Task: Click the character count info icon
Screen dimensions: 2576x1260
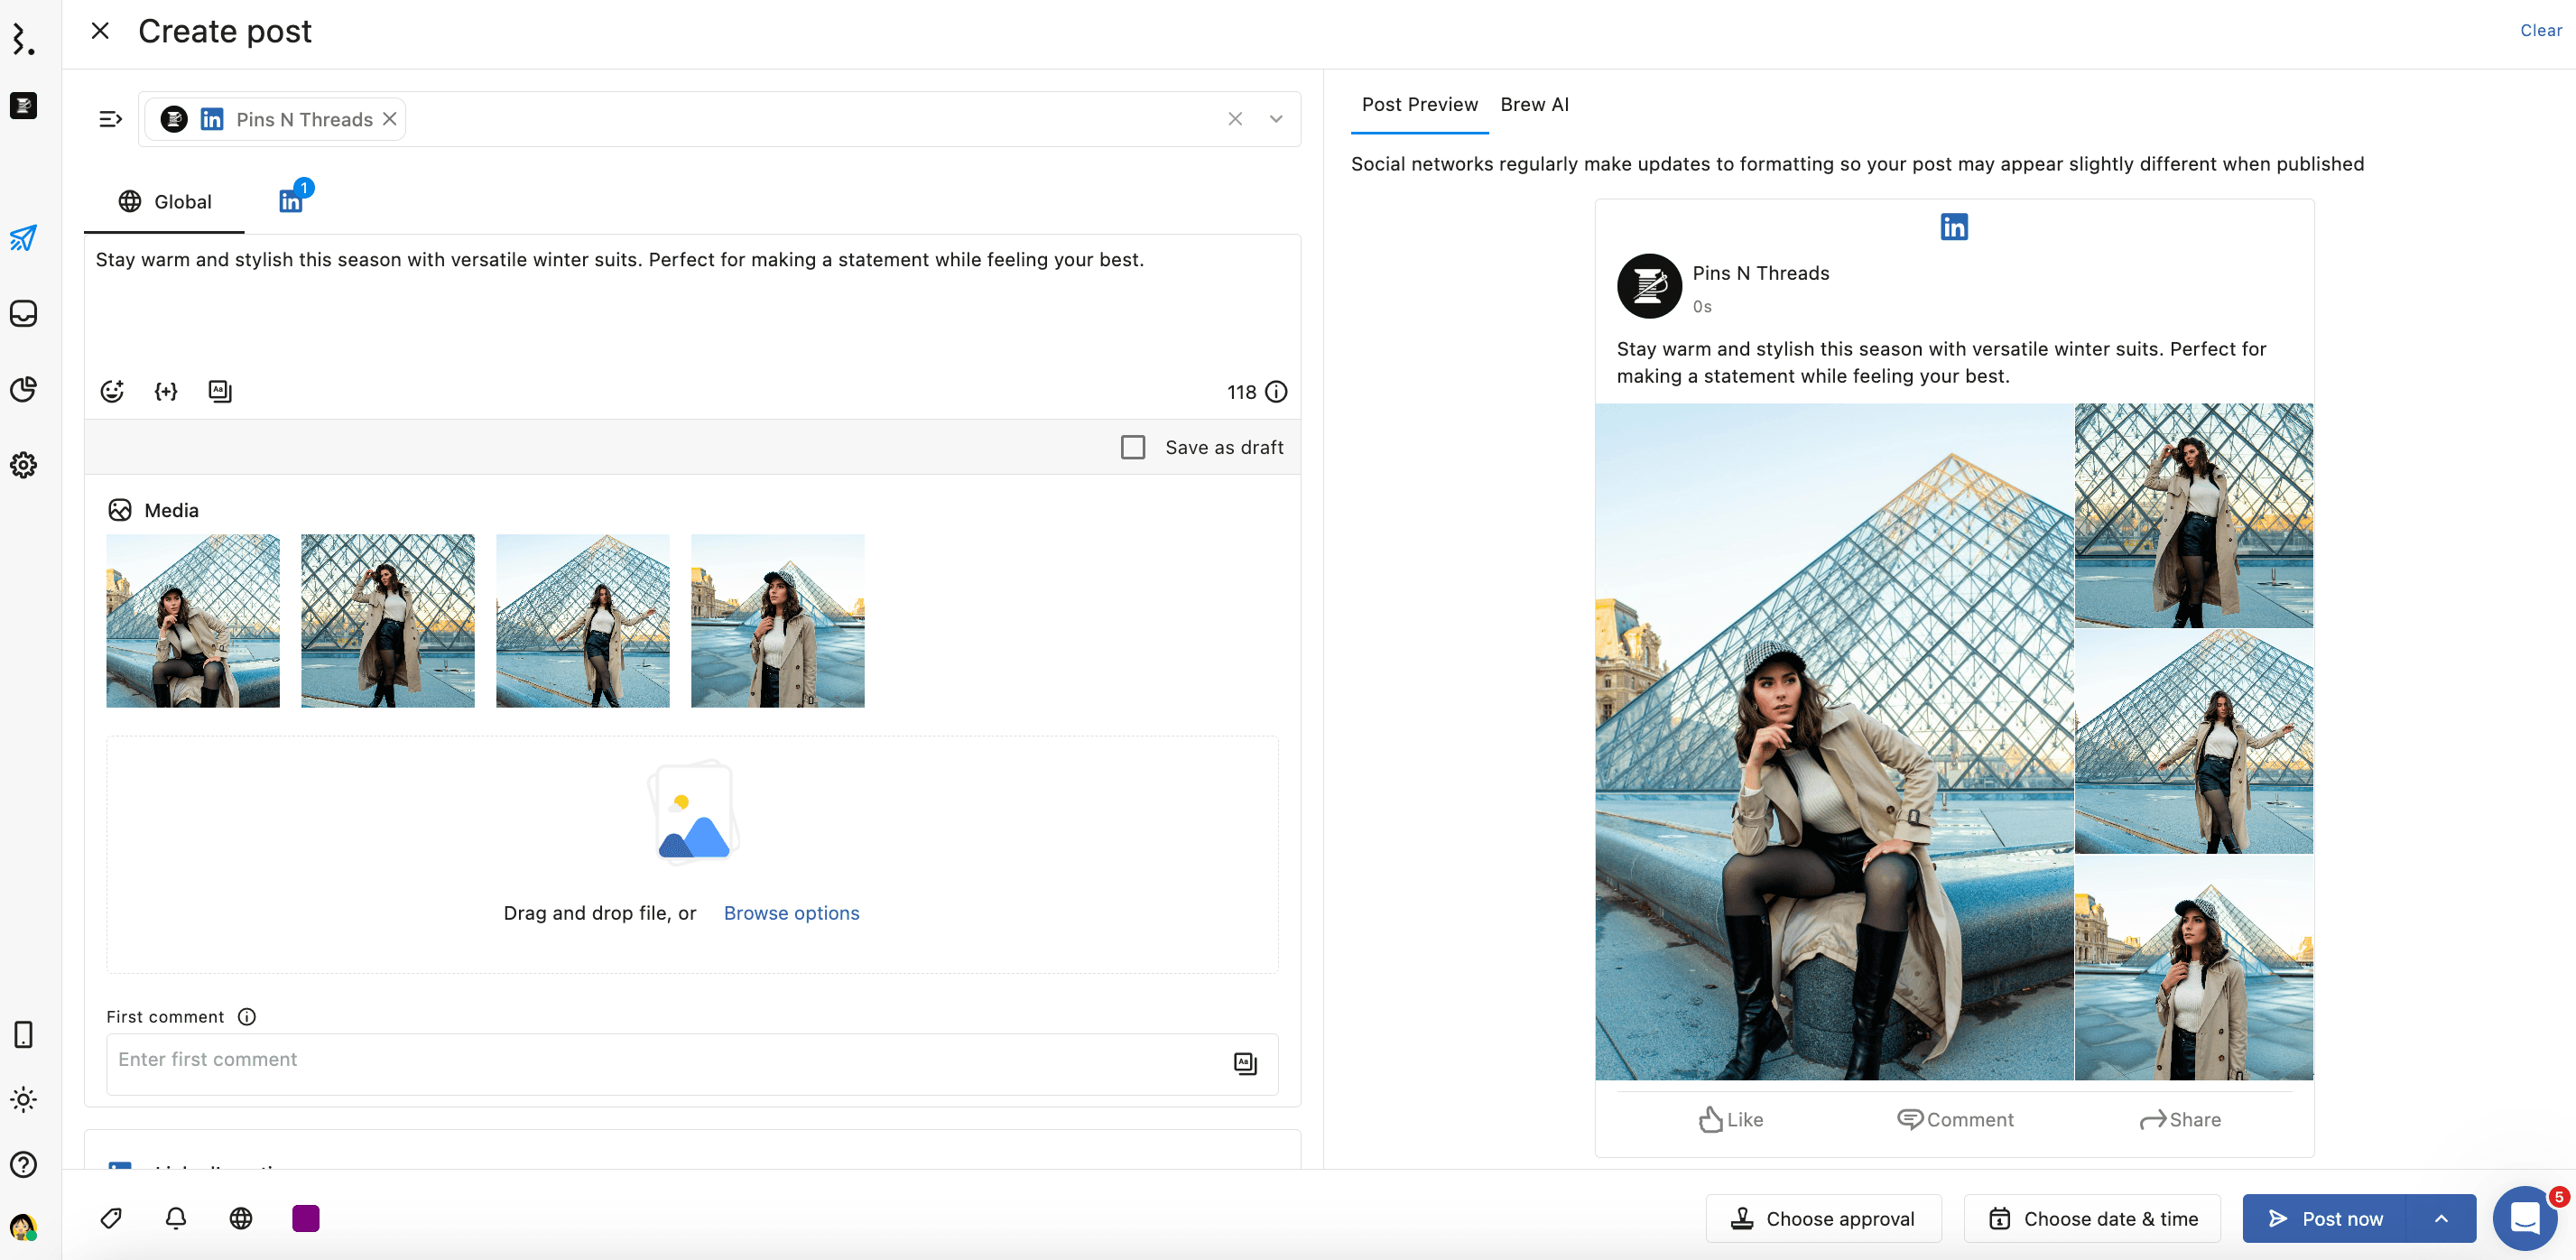Action: tap(1276, 392)
